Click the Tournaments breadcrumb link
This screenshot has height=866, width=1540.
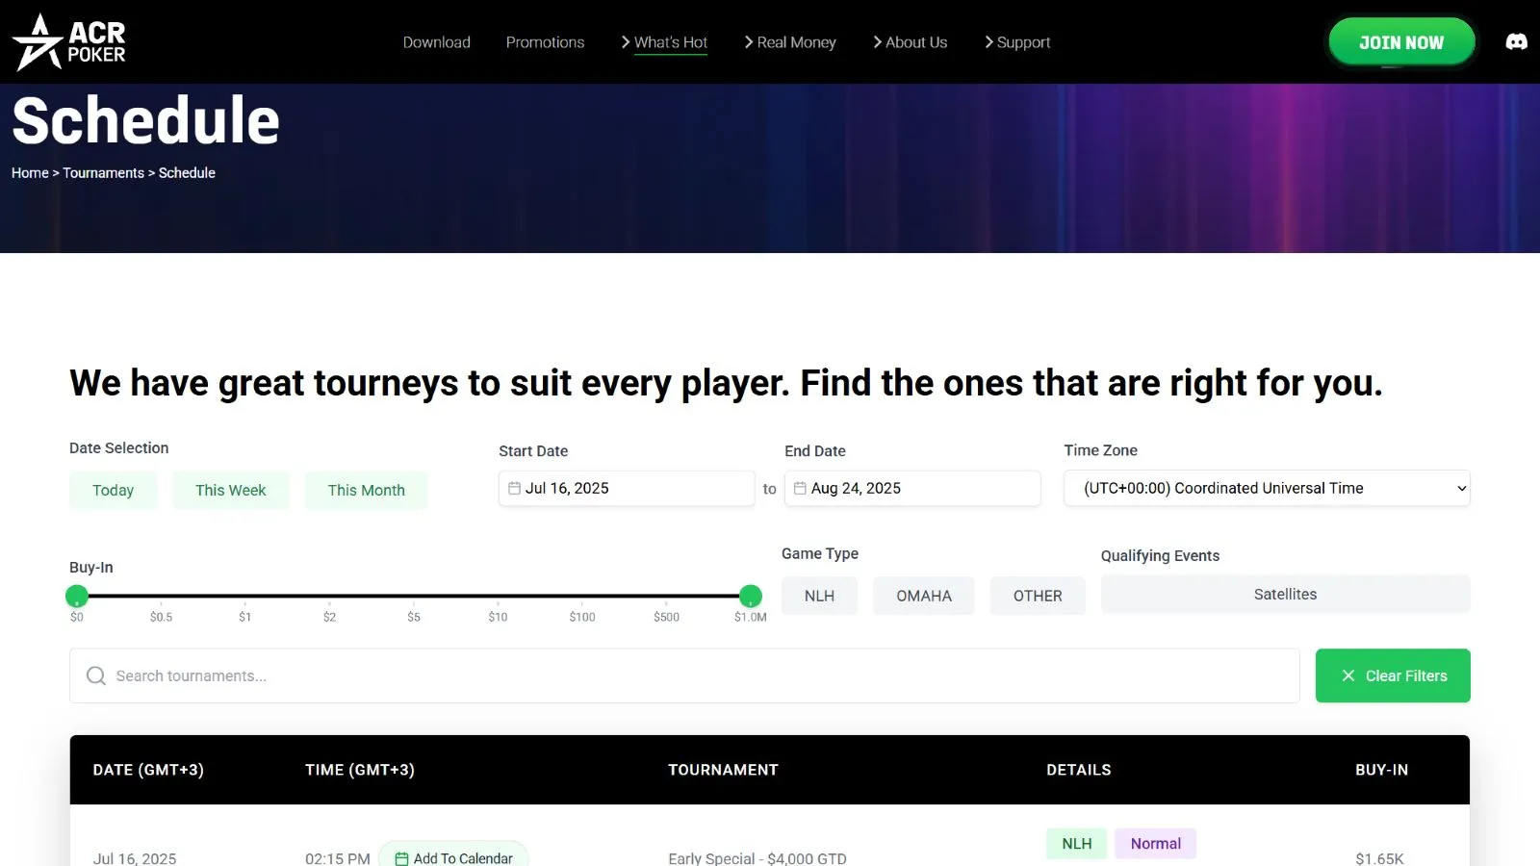(103, 173)
